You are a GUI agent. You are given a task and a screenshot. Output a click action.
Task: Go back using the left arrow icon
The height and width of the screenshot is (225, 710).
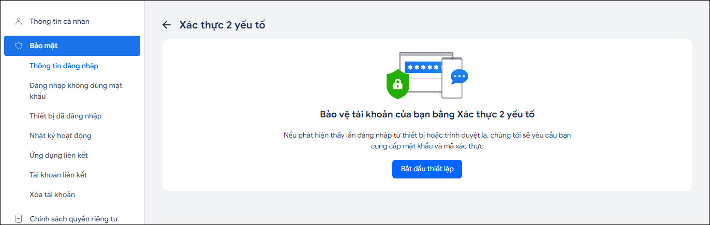pos(166,25)
